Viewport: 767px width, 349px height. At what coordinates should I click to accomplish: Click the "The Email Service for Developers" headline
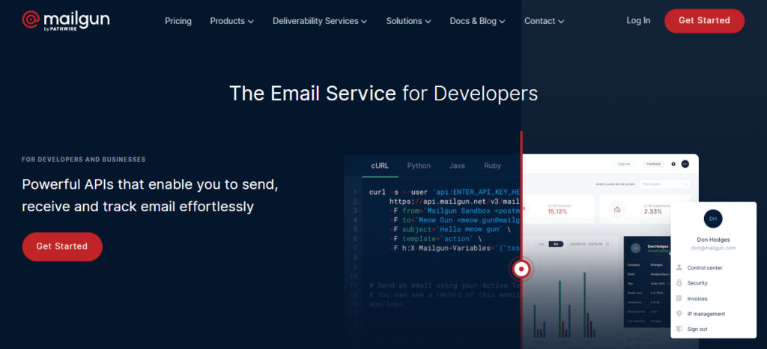point(383,94)
